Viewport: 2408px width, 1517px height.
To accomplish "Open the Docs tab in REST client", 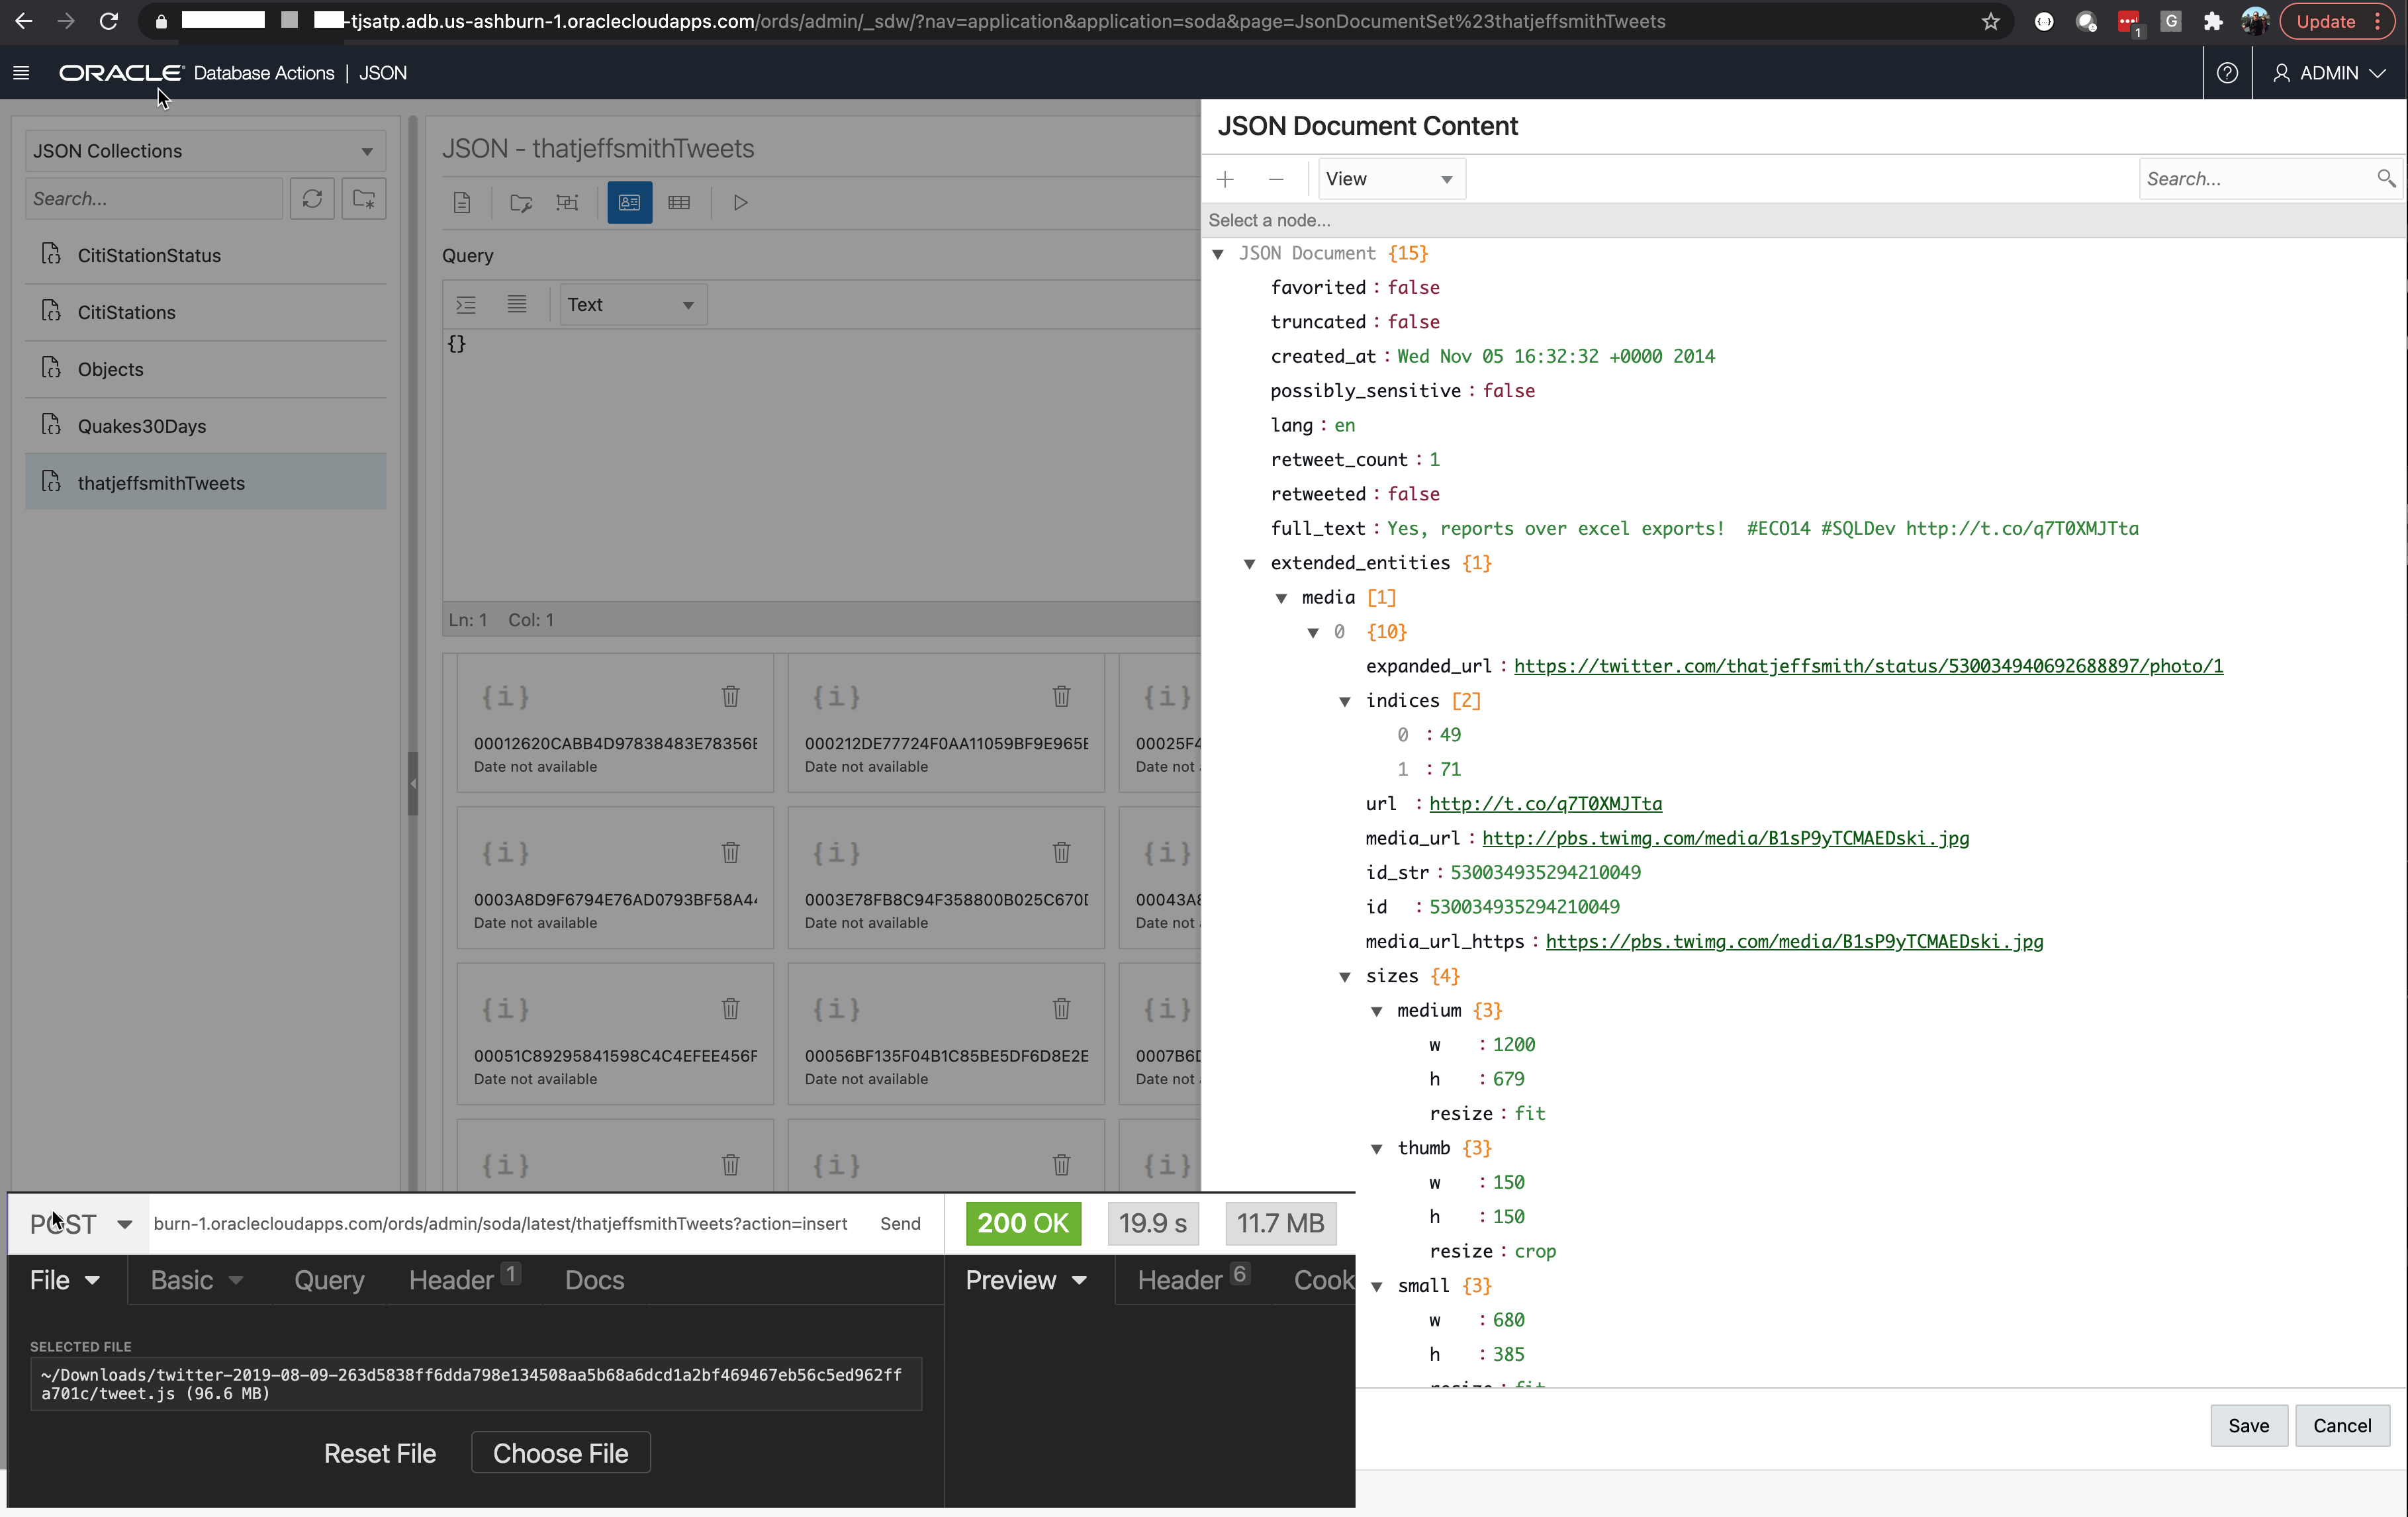I will tap(594, 1281).
